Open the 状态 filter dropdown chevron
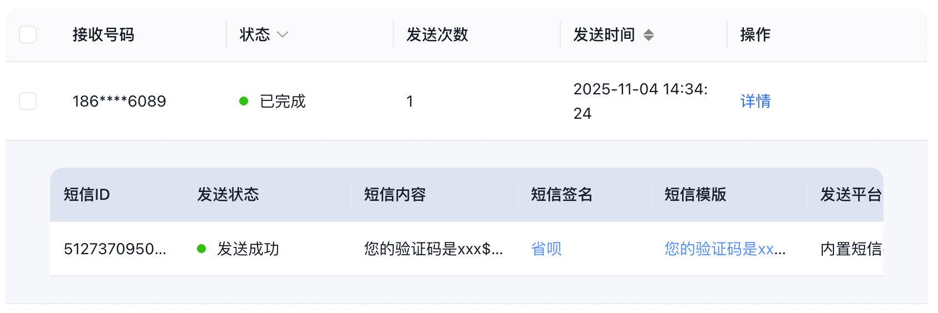 click(x=283, y=35)
